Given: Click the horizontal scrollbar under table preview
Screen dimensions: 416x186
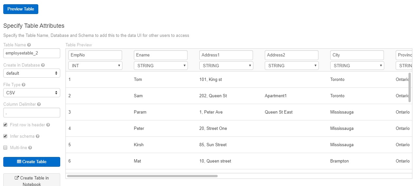Looking at the screenshot, I should 142,176.
